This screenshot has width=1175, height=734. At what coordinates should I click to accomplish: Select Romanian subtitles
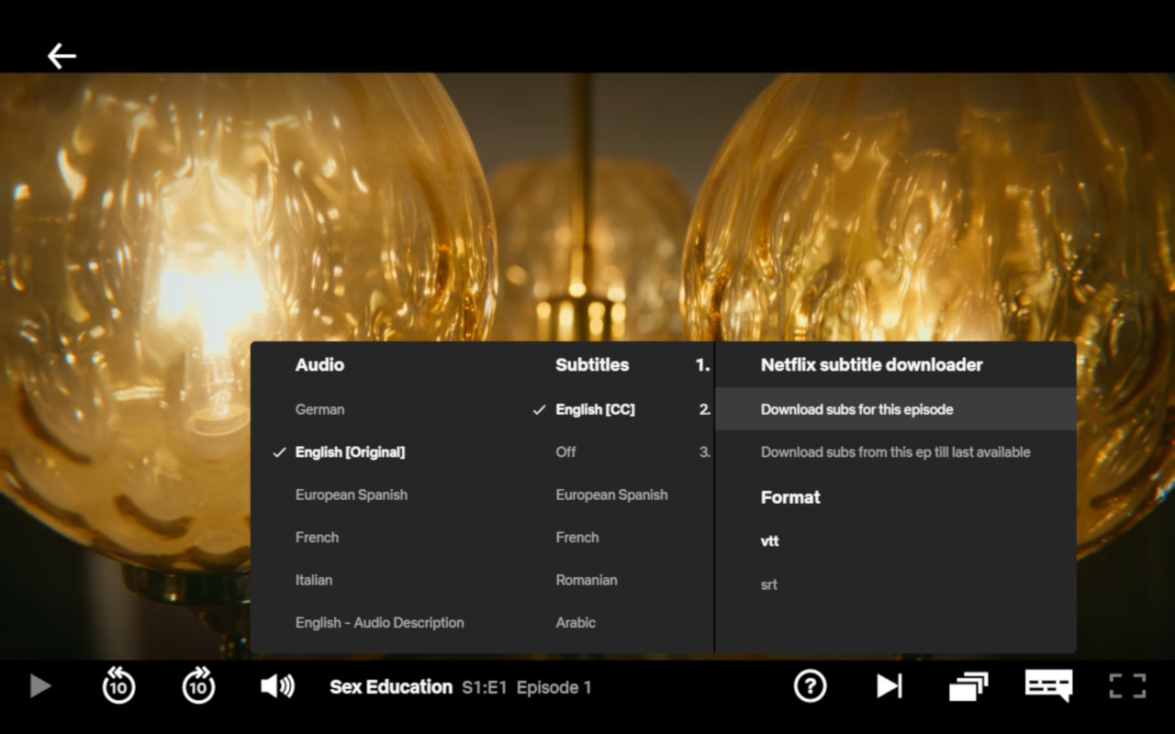tap(587, 580)
